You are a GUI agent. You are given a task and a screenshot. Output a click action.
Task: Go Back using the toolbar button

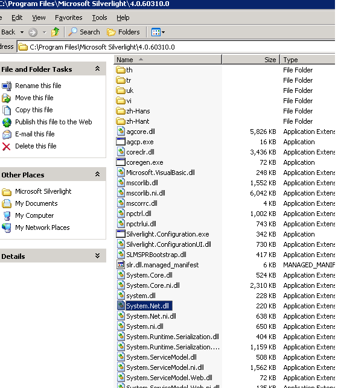8,32
